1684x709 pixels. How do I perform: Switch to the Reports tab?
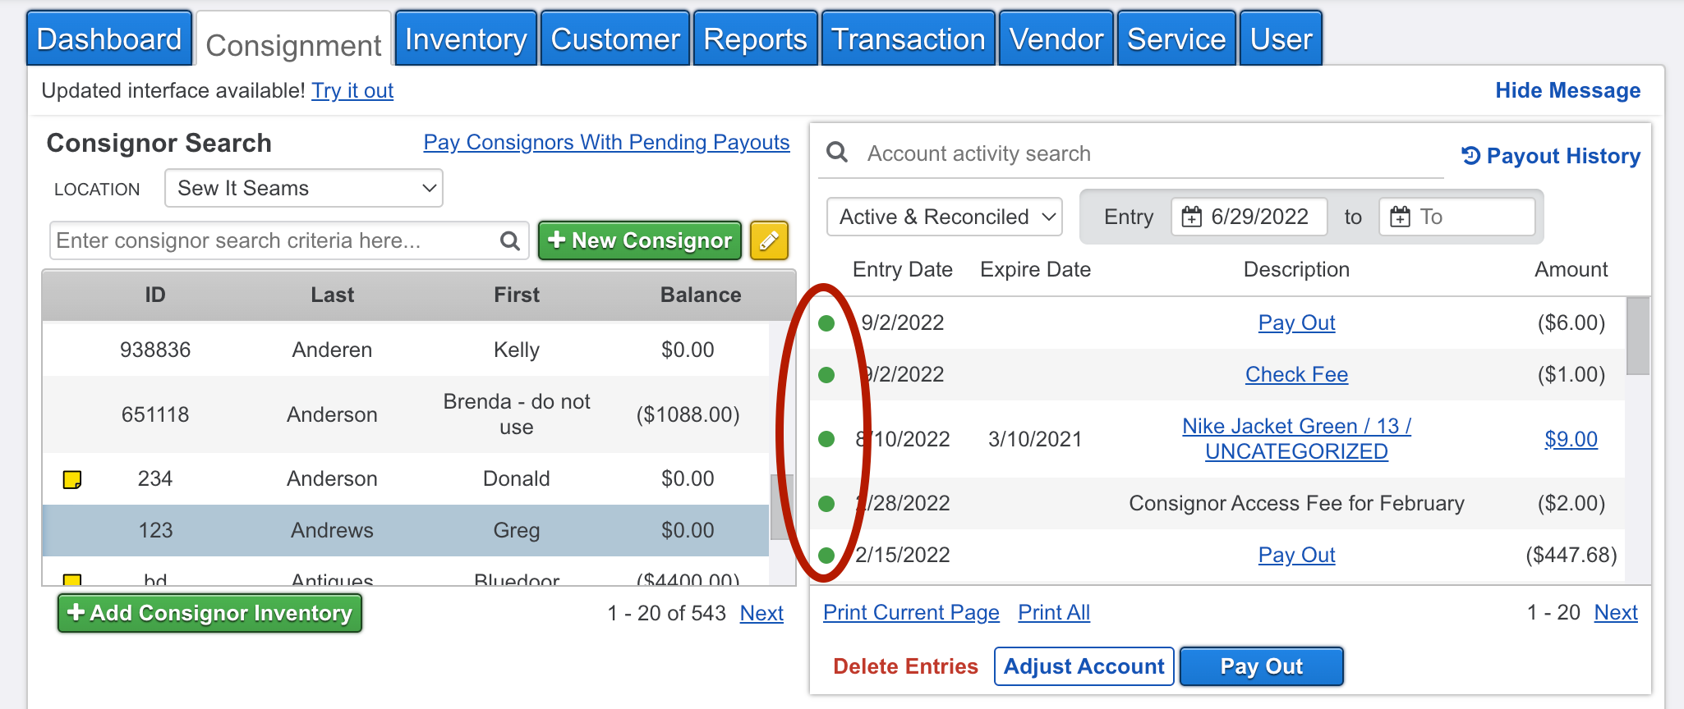pos(754,37)
